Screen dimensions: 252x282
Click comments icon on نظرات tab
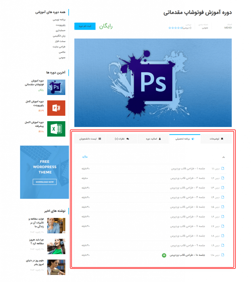click(128, 139)
